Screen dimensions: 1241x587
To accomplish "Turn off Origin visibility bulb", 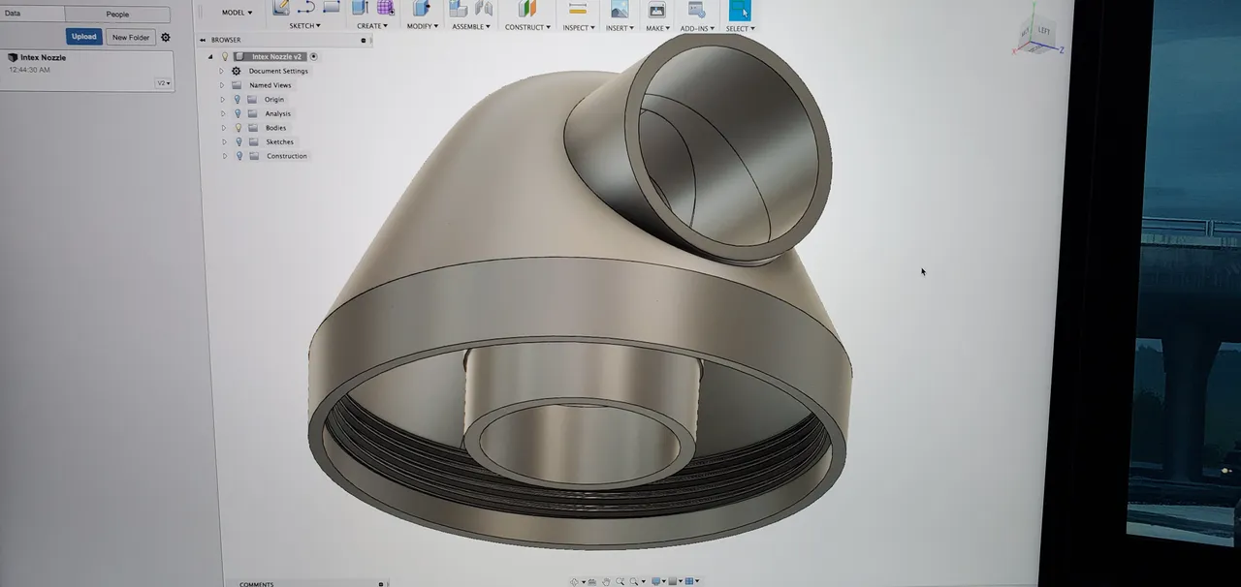I will pos(238,99).
